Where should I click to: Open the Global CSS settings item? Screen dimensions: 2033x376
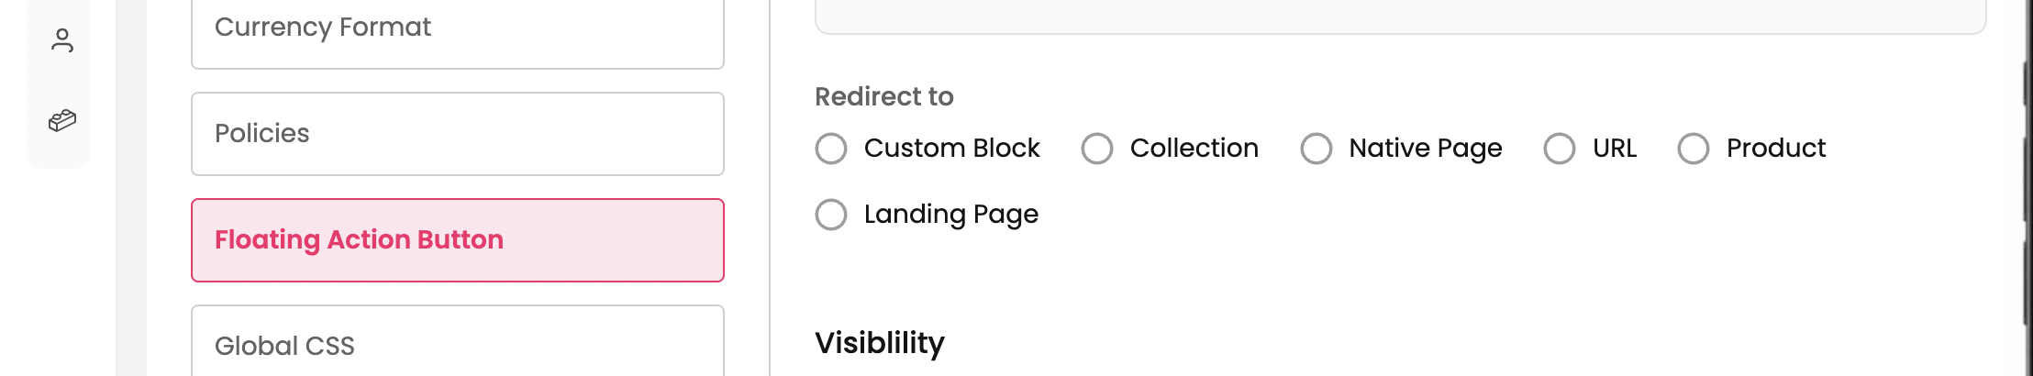(457, 343)
